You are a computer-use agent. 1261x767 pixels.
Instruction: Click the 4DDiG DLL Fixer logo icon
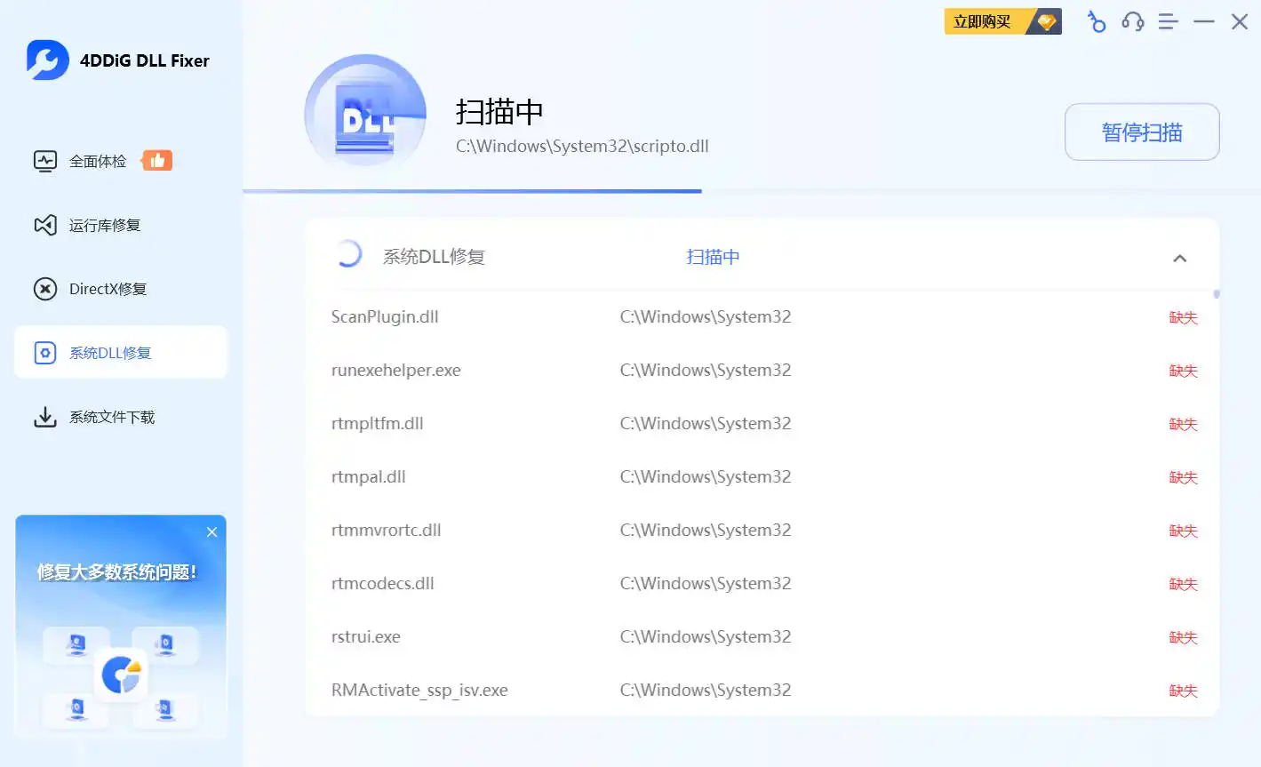[x=48, y=60]
